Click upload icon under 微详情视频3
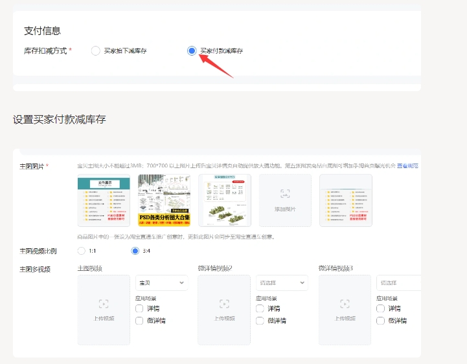This screenshot has height=364, width=467. pyautogui.click(x=345, y=304)
